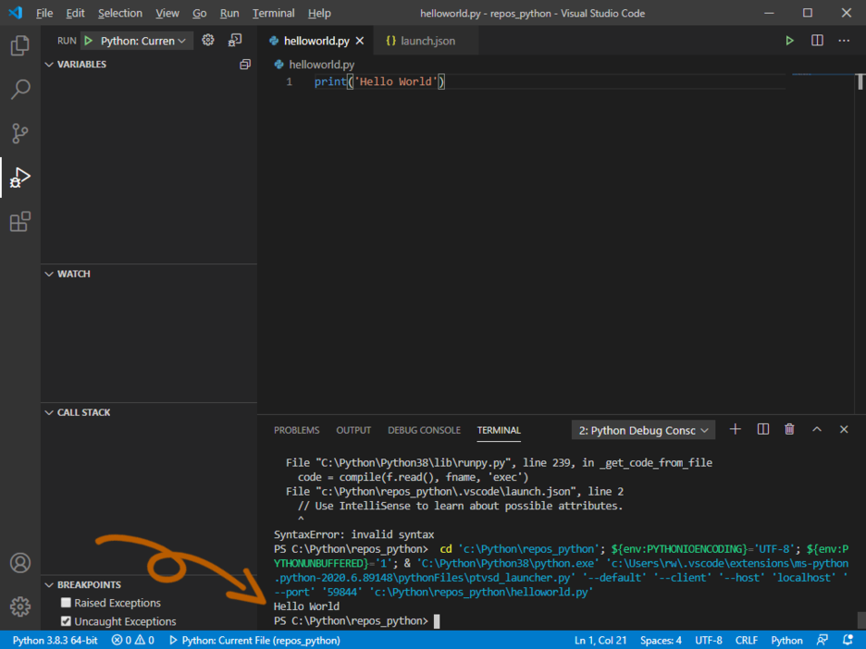Click the print('Hello World') code line
The image size is (866, 649).
tap(380, 81)
